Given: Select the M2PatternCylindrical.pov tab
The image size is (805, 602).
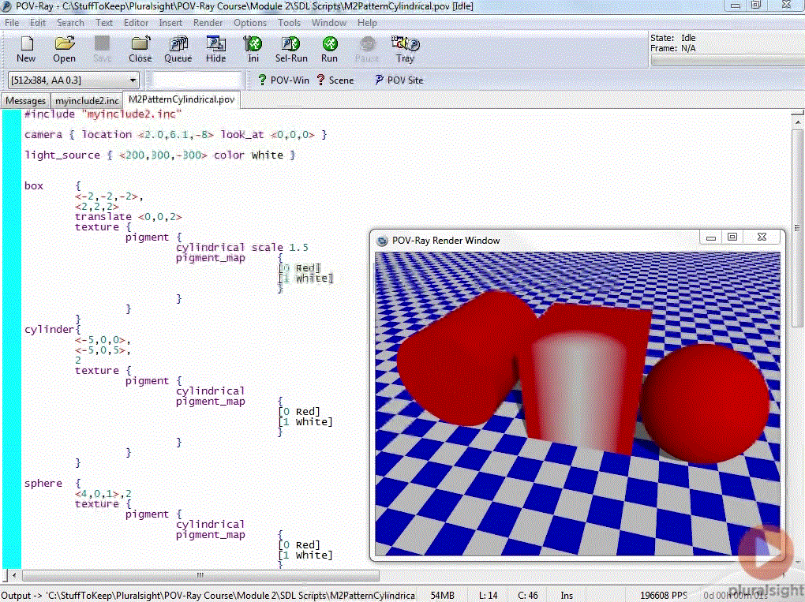Looking at the screenshot, I should [x=182, y=99].
